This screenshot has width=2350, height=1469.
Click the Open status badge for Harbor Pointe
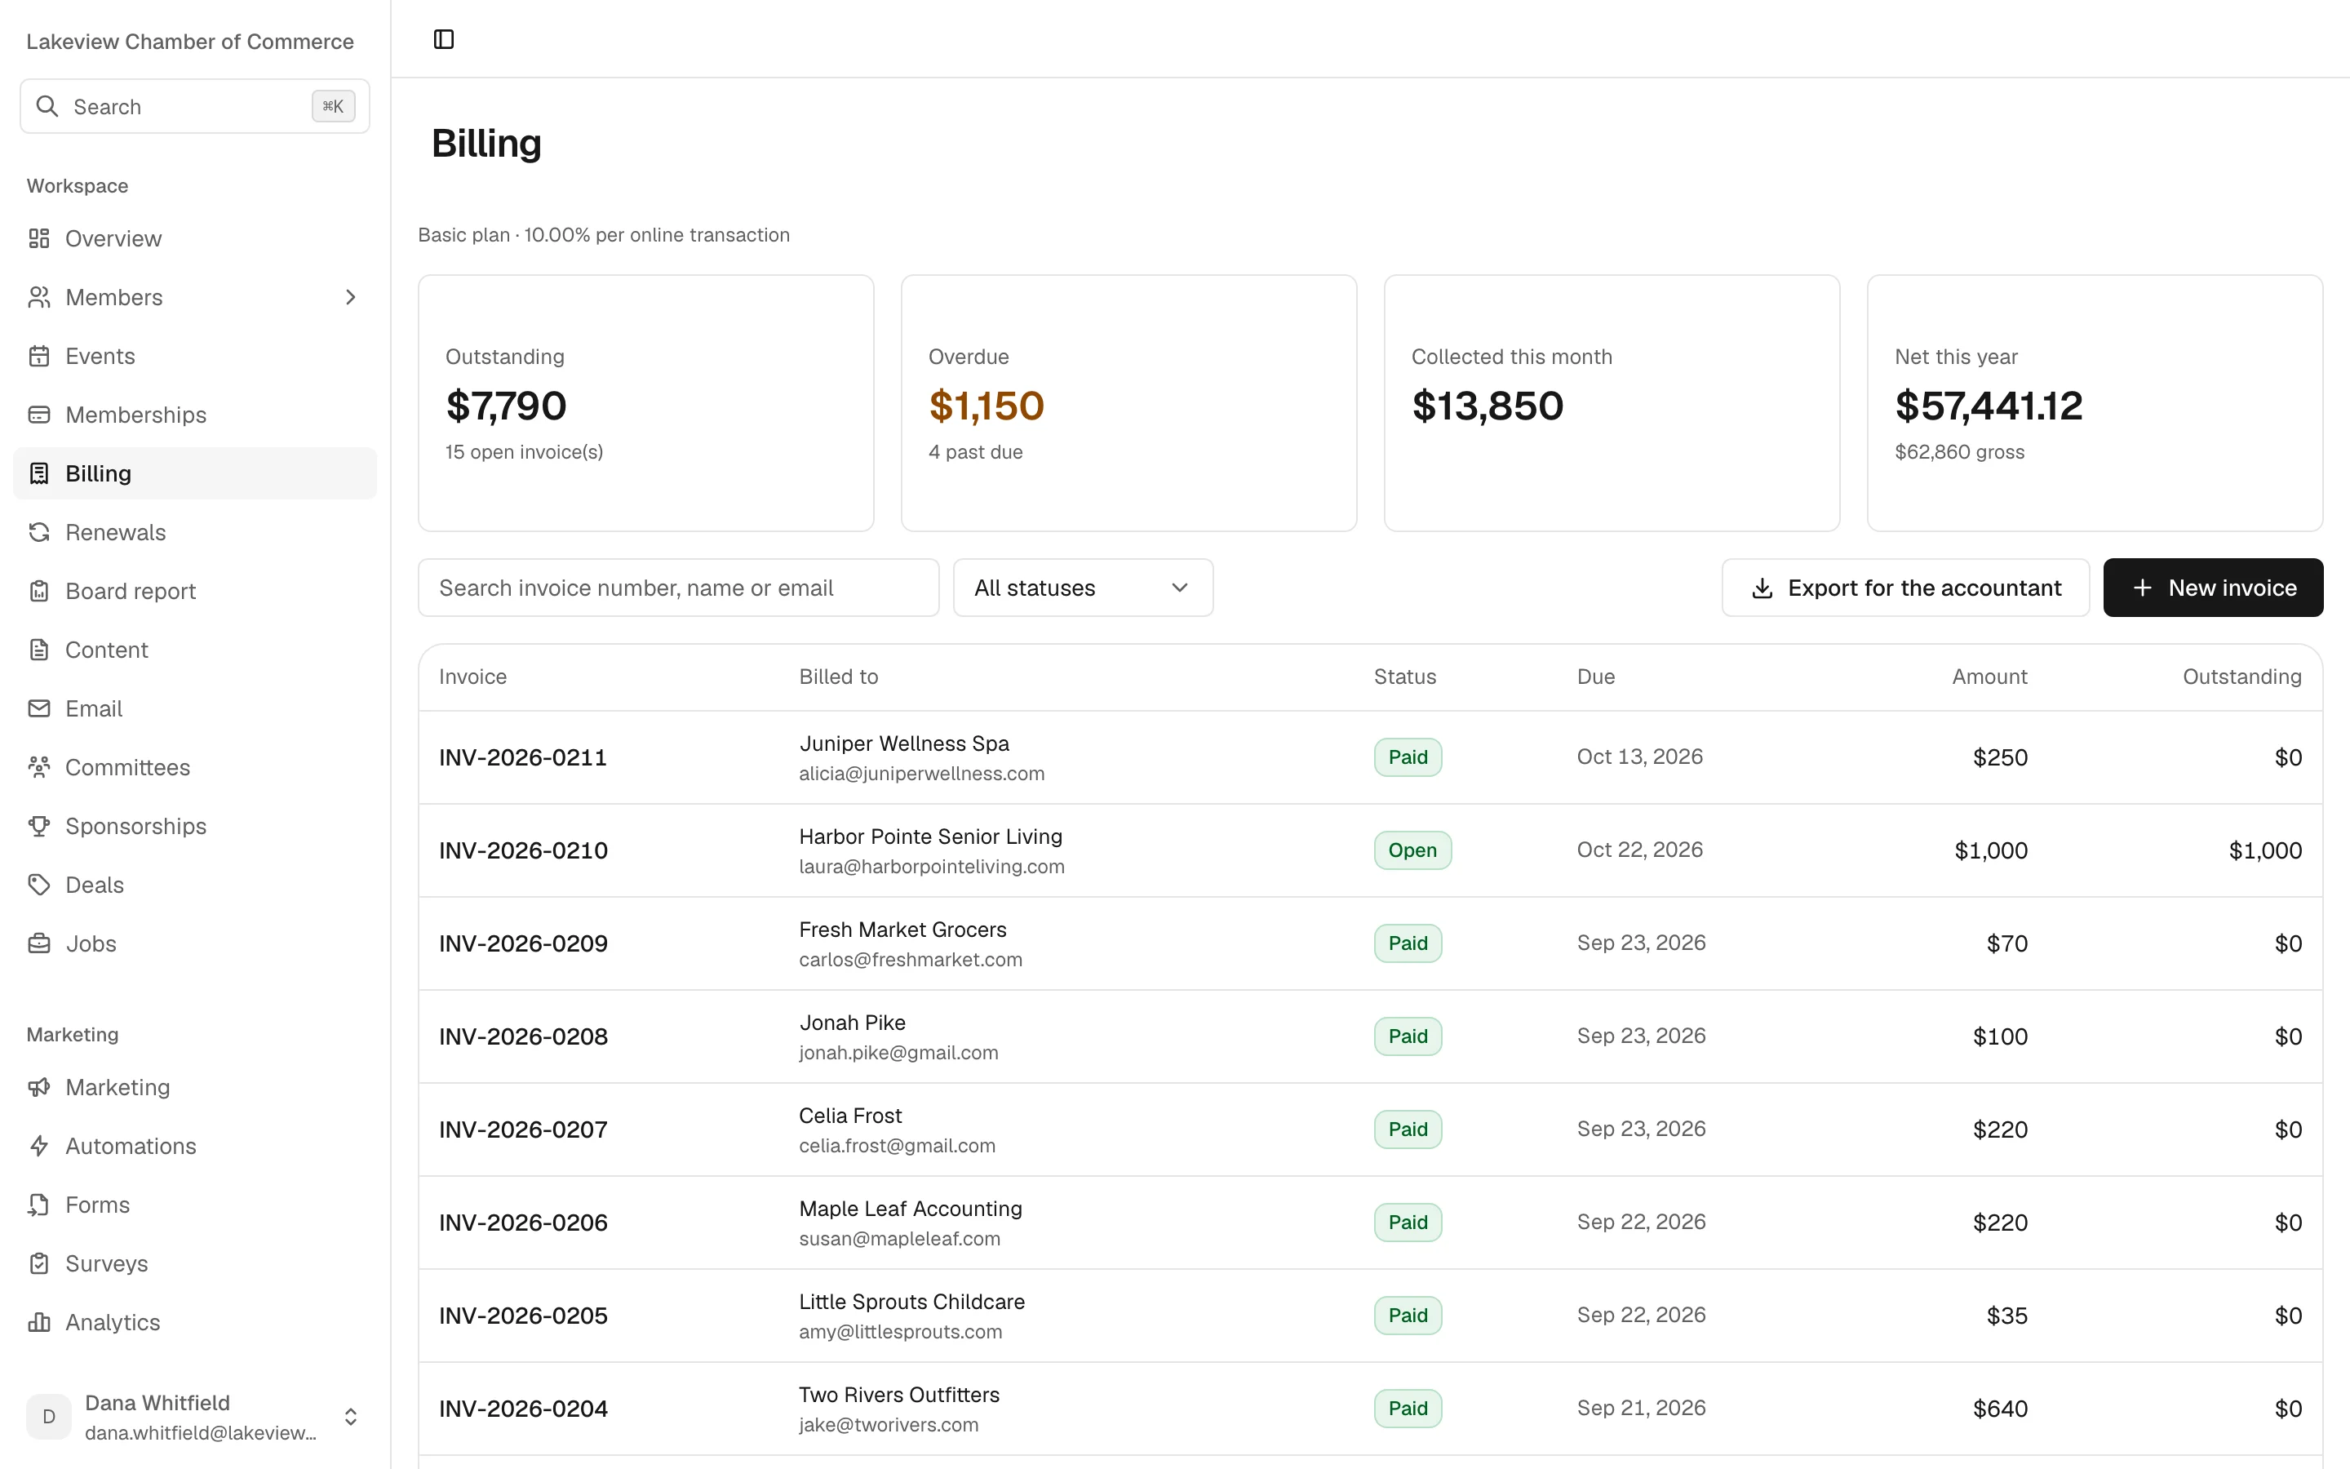(1412, 850)
